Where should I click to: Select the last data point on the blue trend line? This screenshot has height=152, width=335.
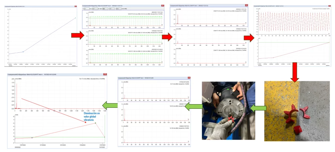coord(75,18)
